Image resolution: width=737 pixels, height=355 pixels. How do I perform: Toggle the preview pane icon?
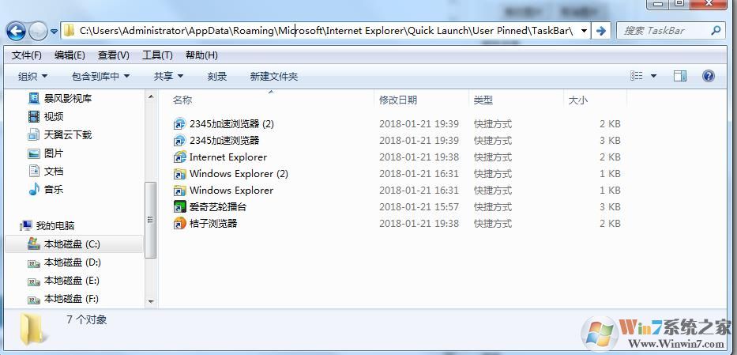pyautogui.click(x=679, y=76)
